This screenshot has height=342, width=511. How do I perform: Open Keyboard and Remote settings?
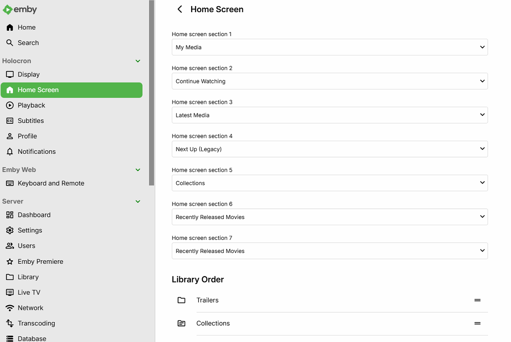click(x=51, y=183)
